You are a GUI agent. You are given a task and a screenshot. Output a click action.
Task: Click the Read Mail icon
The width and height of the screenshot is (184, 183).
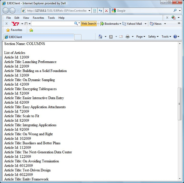point(121,37)
